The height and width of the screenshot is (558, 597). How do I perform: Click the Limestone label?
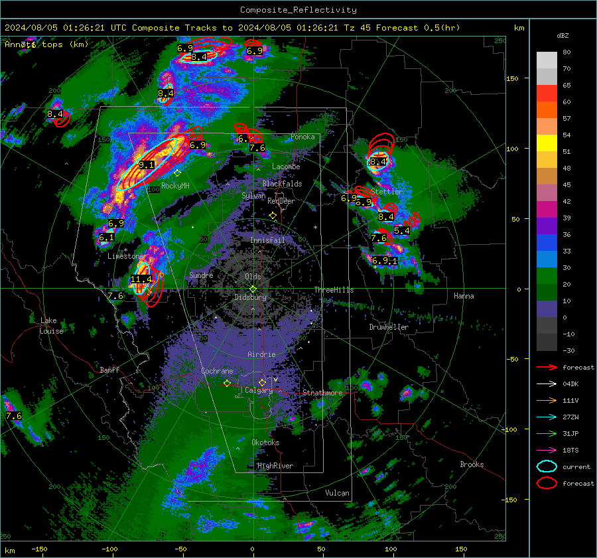(x=125, y=256)
